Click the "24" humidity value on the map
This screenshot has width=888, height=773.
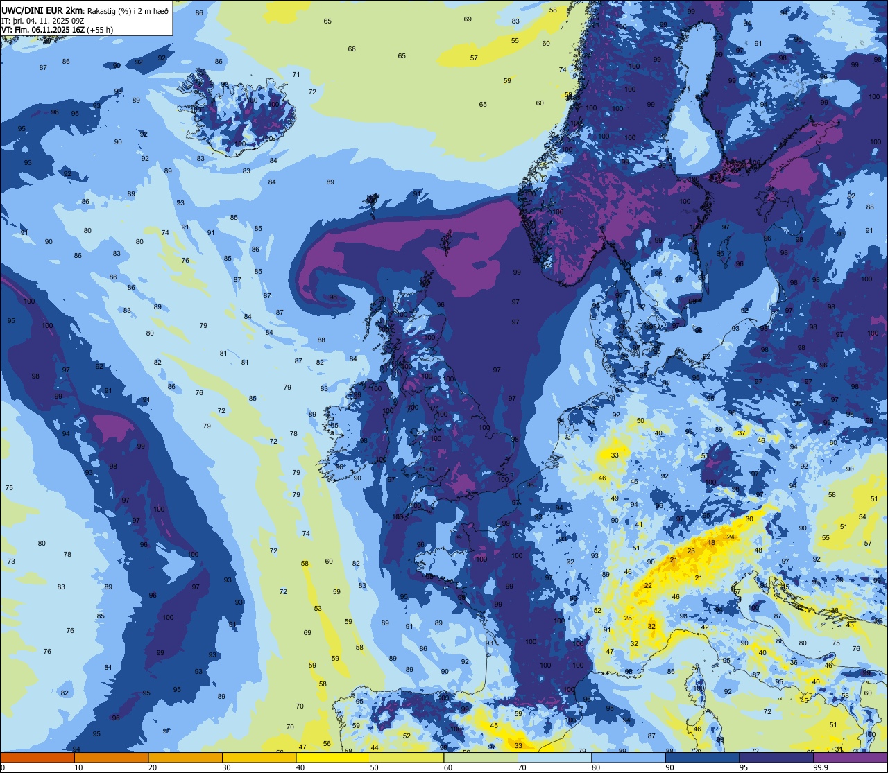730,537
